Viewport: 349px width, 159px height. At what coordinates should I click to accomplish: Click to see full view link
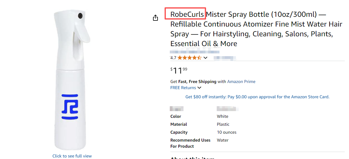pos(72,156)
